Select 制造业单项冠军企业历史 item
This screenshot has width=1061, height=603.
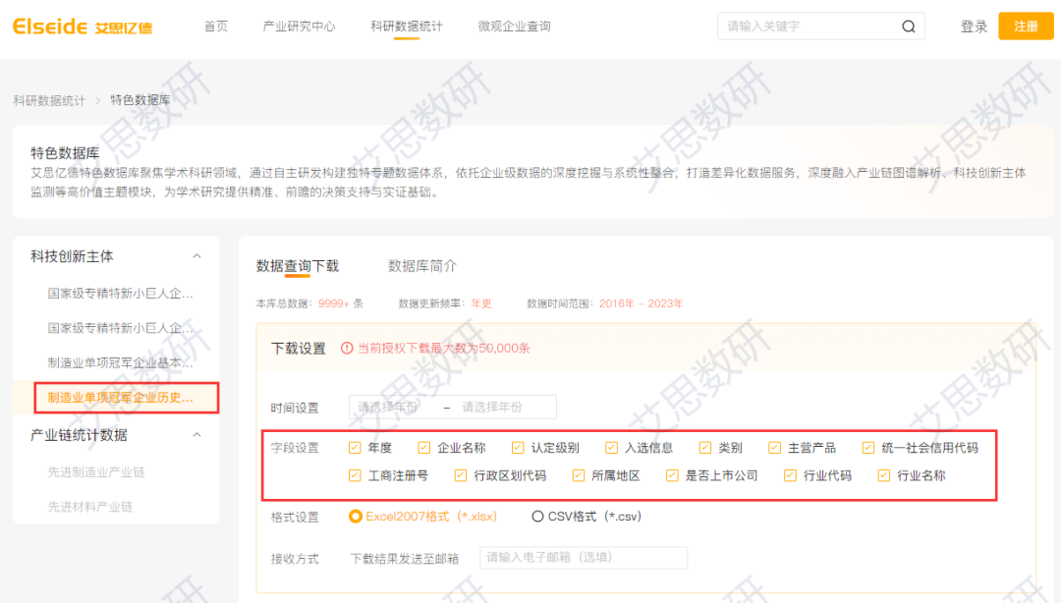tap(121, 398)
